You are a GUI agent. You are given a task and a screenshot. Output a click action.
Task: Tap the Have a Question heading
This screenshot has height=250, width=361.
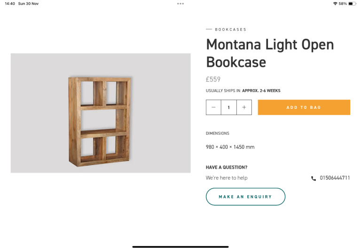[x=226, y=167]
